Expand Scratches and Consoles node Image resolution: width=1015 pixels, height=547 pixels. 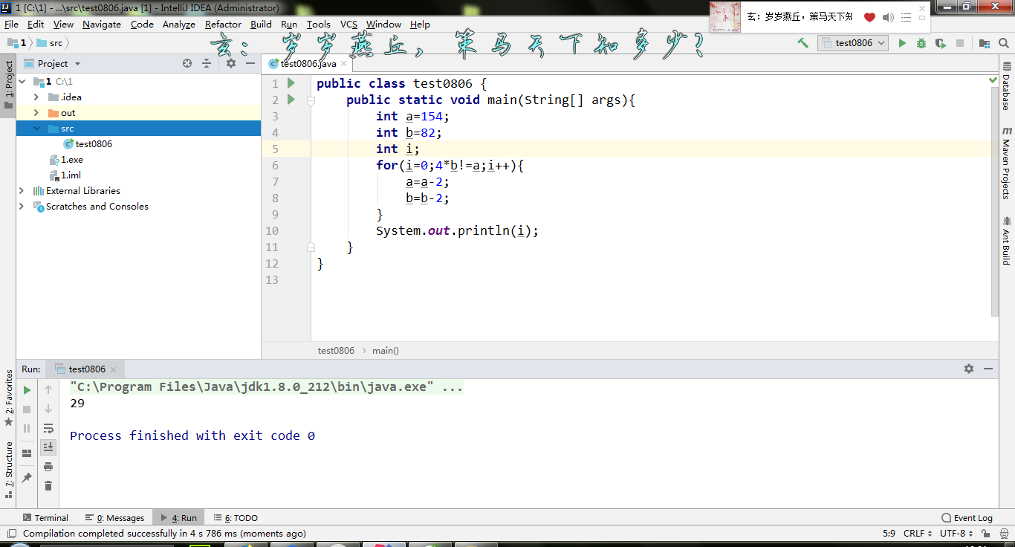[x=22, y=207]
